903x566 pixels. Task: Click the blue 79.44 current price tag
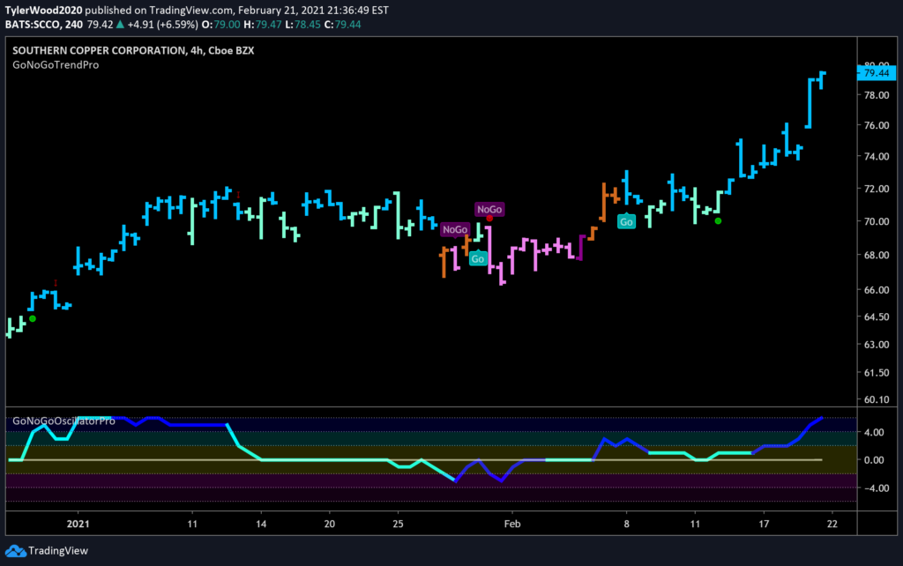[877, 73]
